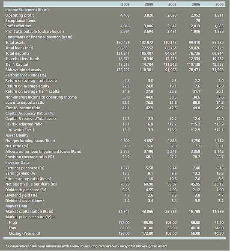Click the Income Statement (Rs m) heading
The image size is (230, 251).
tap(27, 10)
